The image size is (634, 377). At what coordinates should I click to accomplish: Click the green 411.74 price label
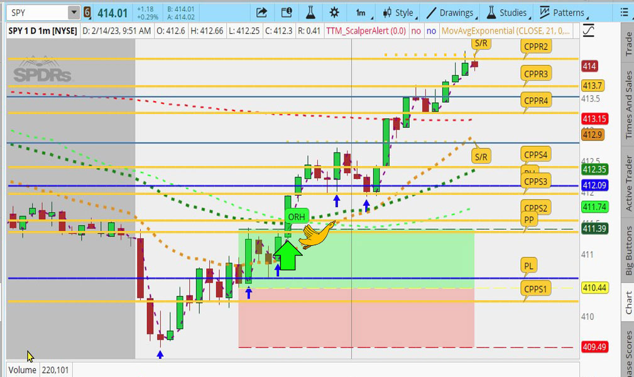[x=594, y=207]
